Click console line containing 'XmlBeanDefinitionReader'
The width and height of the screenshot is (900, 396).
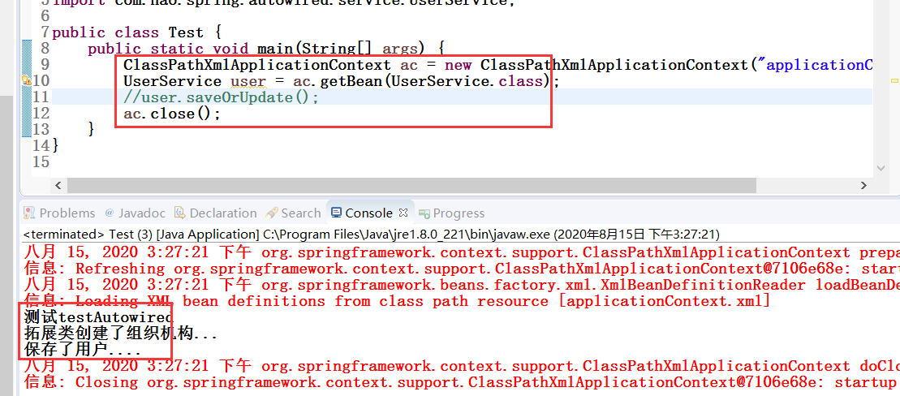[x=462, y=285]
